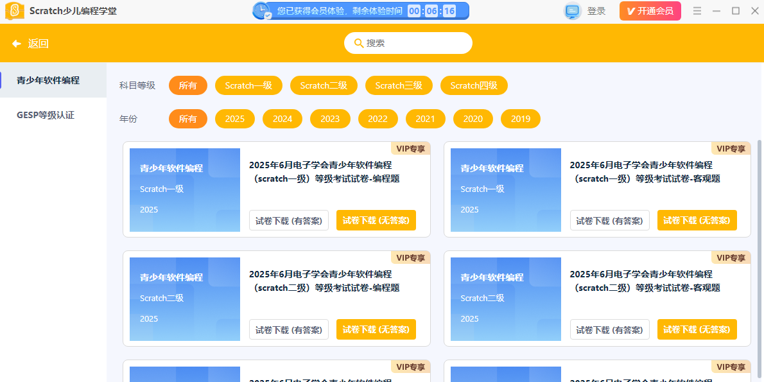Click the user avatar icon beside 登录
This screenshot has height=382, width=764.
[x=573, y=11]
